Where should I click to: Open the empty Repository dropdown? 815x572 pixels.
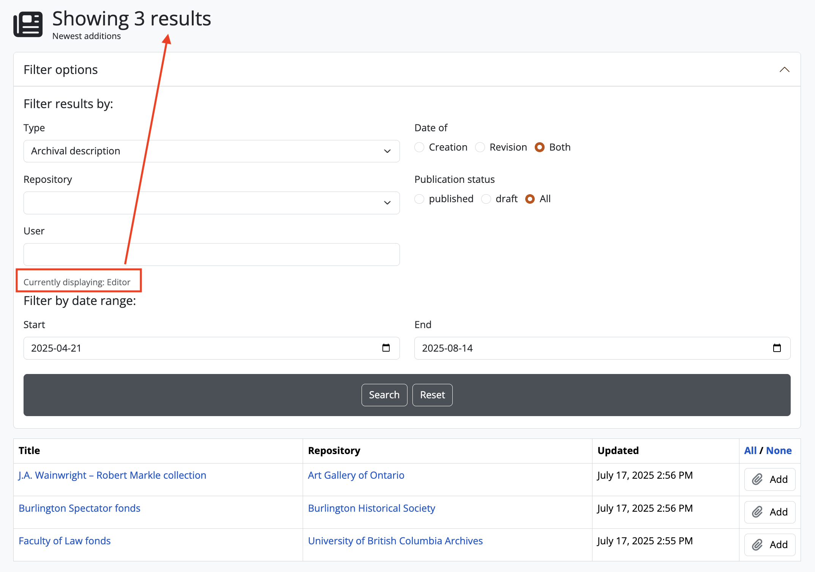211,203
